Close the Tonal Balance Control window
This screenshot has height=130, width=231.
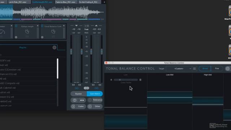coord(106,63)
